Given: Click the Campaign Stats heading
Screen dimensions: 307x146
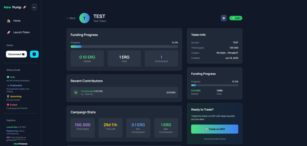Looking at the screenshot, I should [83, 112].
